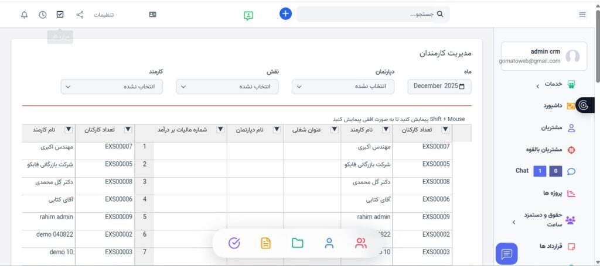
Task: Open the کارمند dropdown
Action: (112, 87)
